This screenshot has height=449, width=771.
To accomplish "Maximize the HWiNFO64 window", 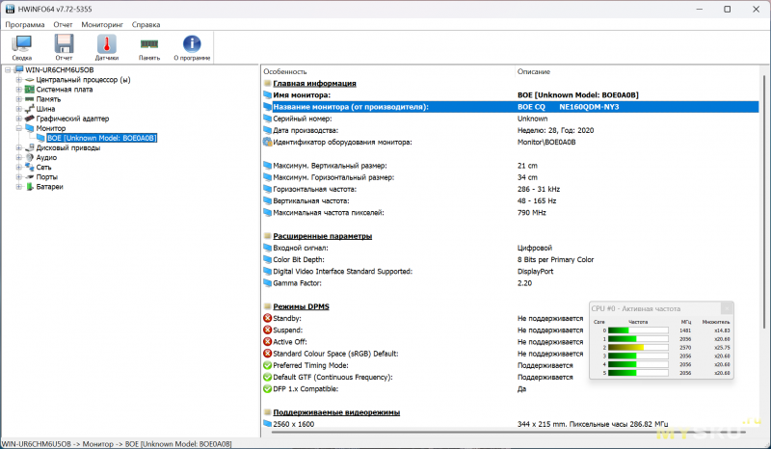I will [x=728, y=10].
